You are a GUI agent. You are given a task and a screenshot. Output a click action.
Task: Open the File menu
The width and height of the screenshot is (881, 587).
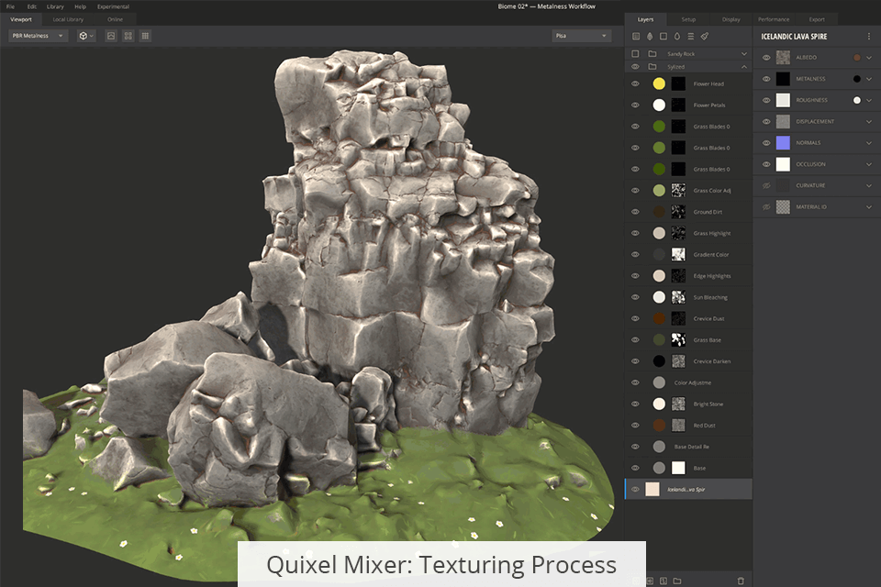tap(11, 6)
